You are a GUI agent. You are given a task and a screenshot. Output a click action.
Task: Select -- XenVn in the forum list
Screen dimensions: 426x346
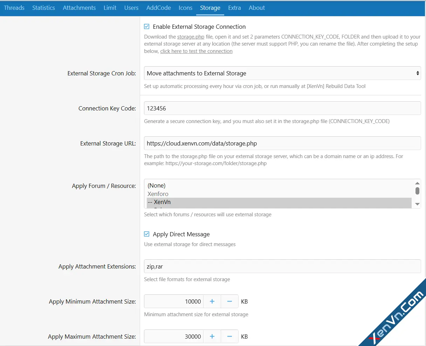coord(279,202)
